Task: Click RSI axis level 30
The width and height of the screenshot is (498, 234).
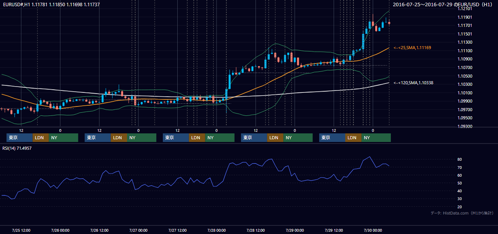Action: point(460,199)
